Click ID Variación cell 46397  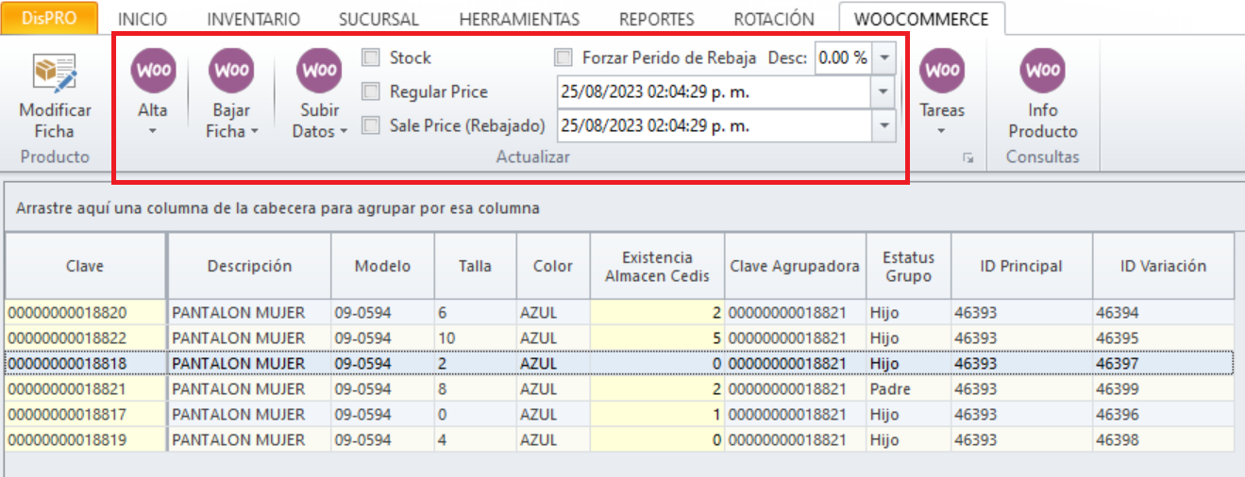pyautogui.click(x=1163, y=363)
